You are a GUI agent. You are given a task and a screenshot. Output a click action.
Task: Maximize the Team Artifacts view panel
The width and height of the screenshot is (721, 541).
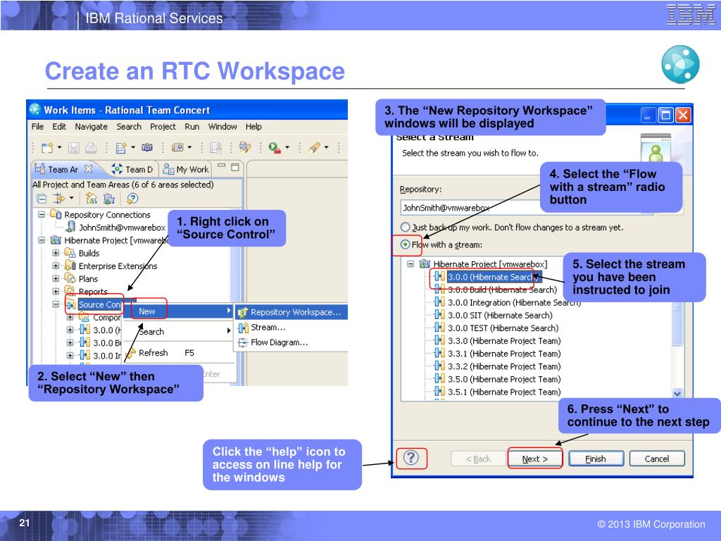(x=235, y=166)
